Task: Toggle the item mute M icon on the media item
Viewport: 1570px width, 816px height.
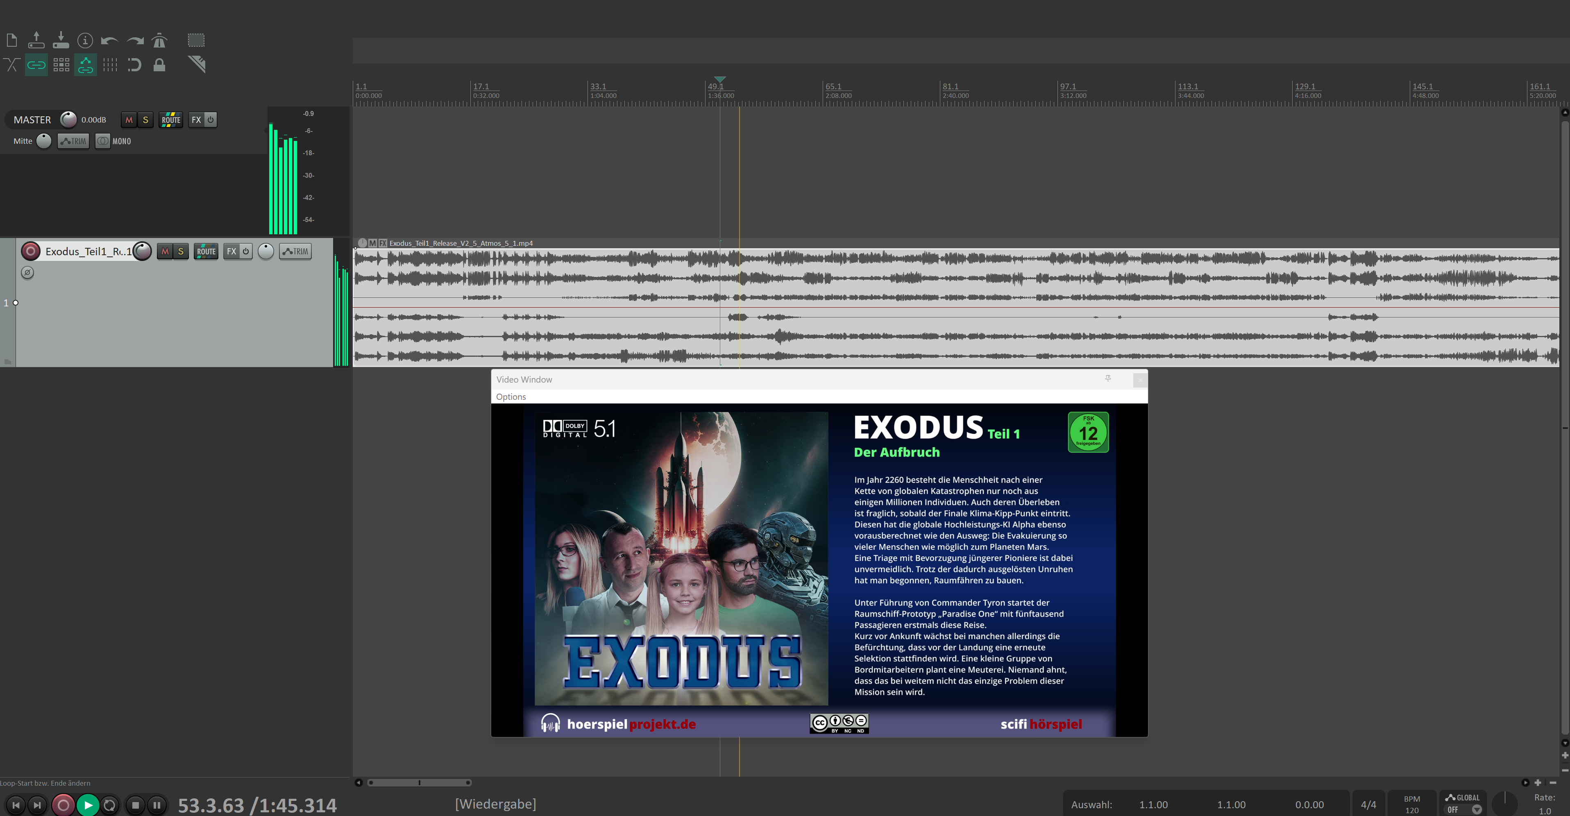Action: 372,243
